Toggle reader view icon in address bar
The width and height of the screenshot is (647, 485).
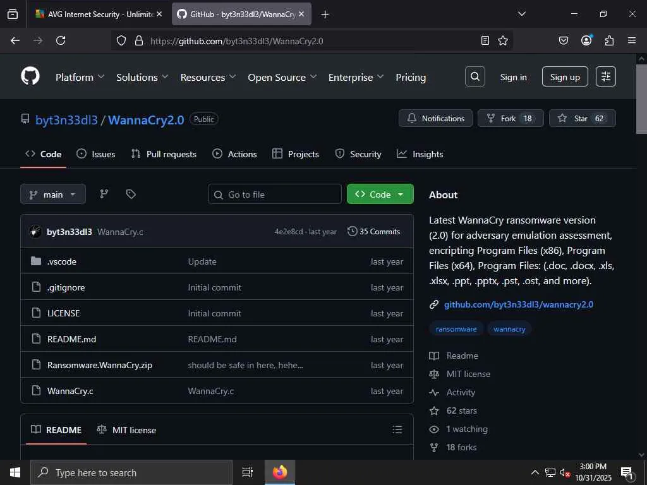[485, 40]
